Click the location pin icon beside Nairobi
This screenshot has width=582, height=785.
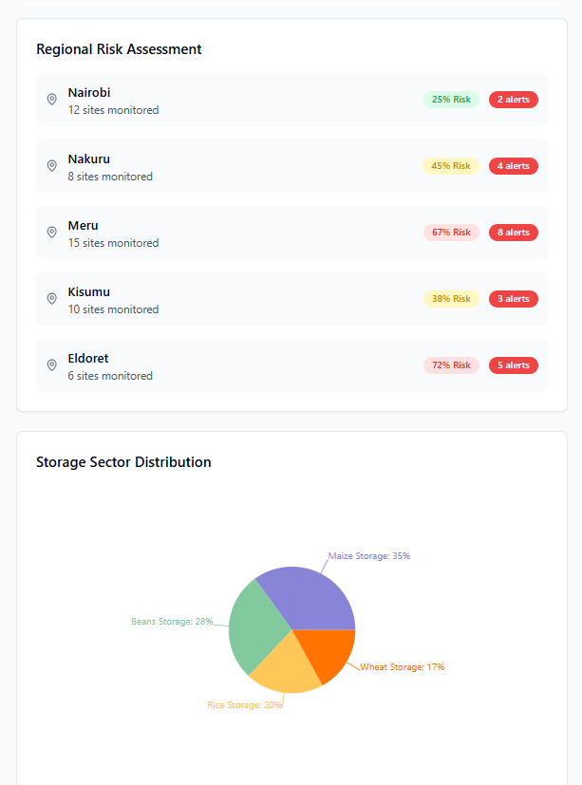51,100
